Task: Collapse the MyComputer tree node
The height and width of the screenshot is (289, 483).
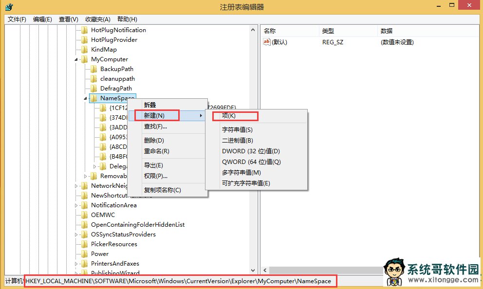Action: [x=76, y=59]
